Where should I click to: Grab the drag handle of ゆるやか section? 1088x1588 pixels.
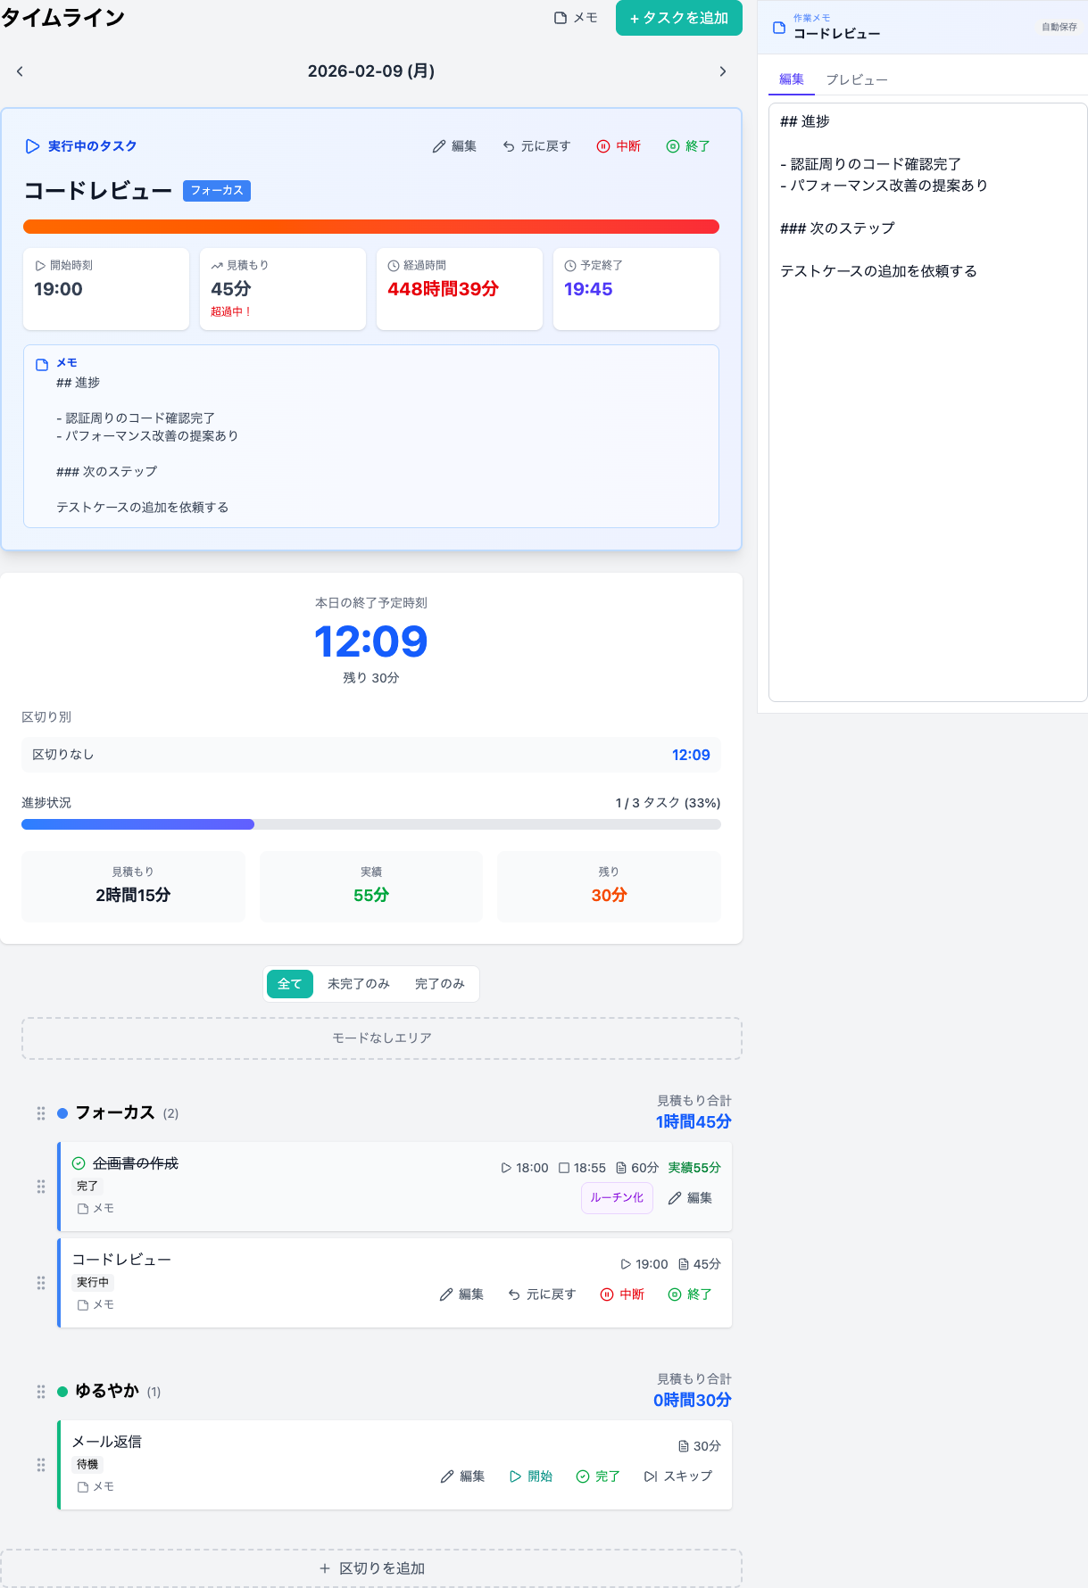coord(41,1392)
